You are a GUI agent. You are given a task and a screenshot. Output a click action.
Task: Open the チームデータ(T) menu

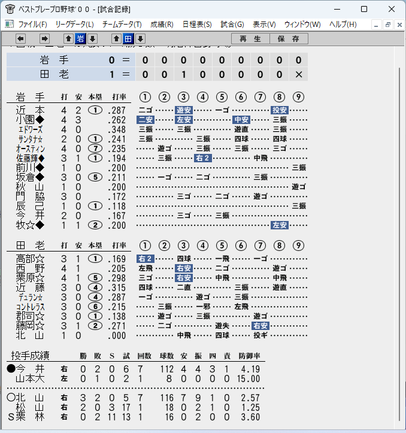[122, 25]
